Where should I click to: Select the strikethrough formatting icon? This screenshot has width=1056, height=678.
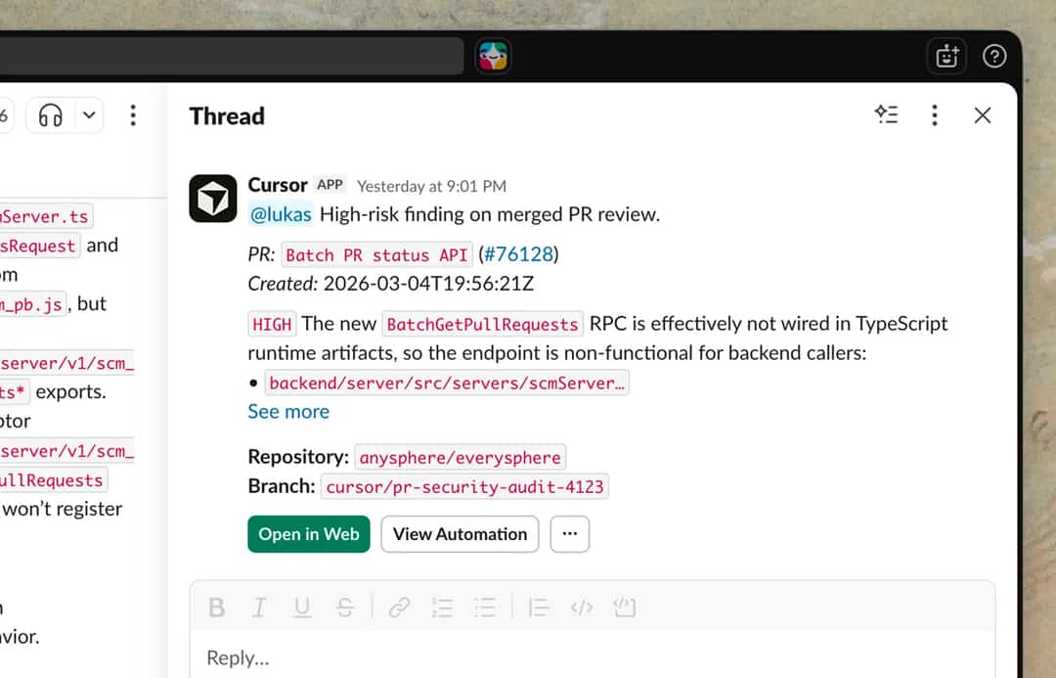pos(345,607)
